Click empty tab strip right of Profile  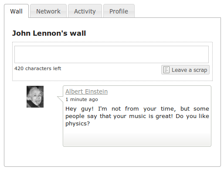point(177,11)
